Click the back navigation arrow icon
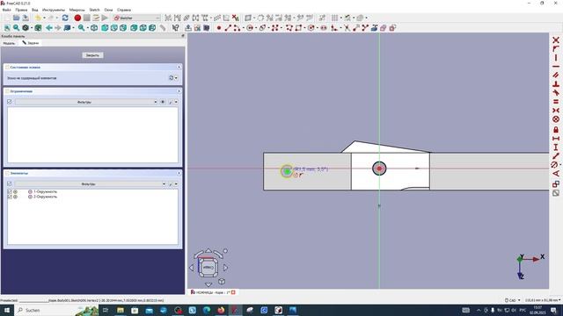Screen dimensions: 563x316 pos(49,27)
